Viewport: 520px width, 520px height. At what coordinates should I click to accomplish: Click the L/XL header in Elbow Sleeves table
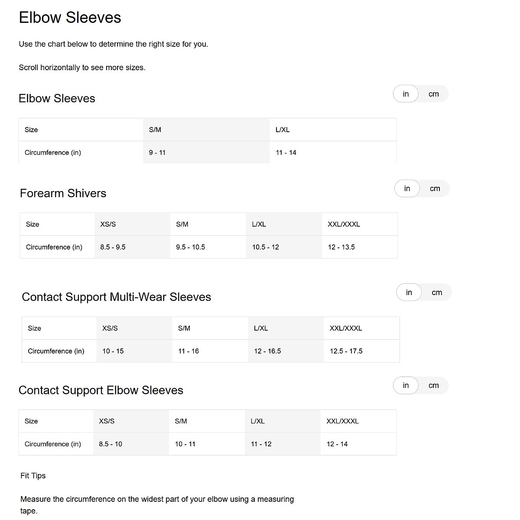point(283,130)
